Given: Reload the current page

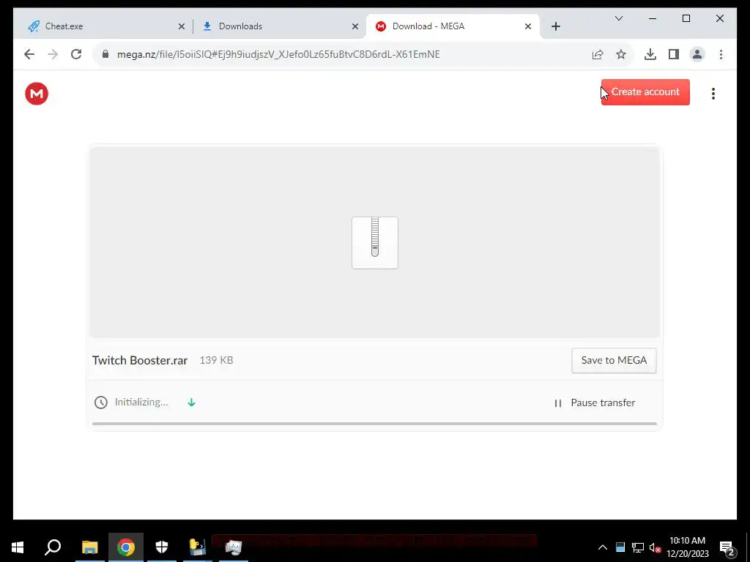Looking at the screenshot, I should click(x=76, y=54).
